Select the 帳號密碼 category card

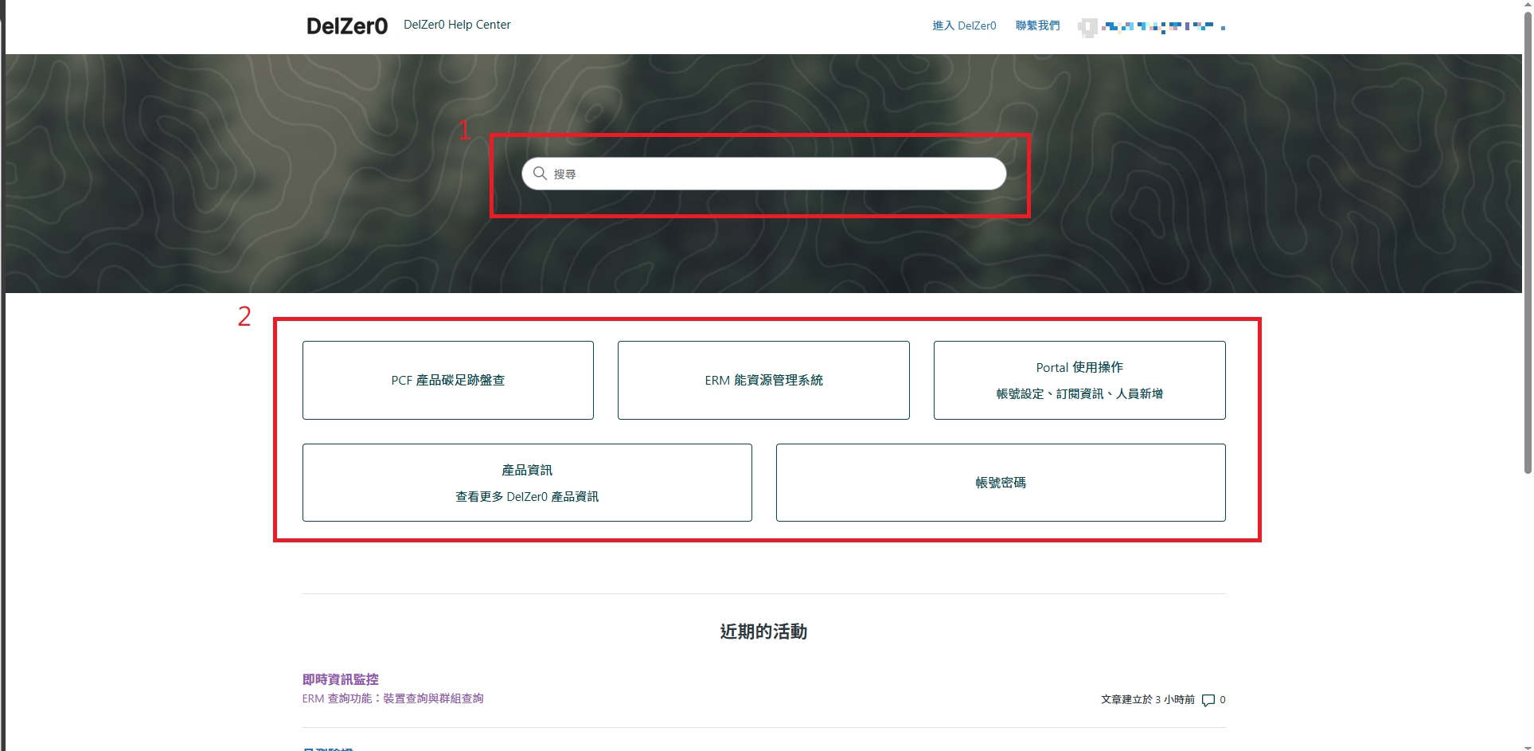coord(1000,482)
